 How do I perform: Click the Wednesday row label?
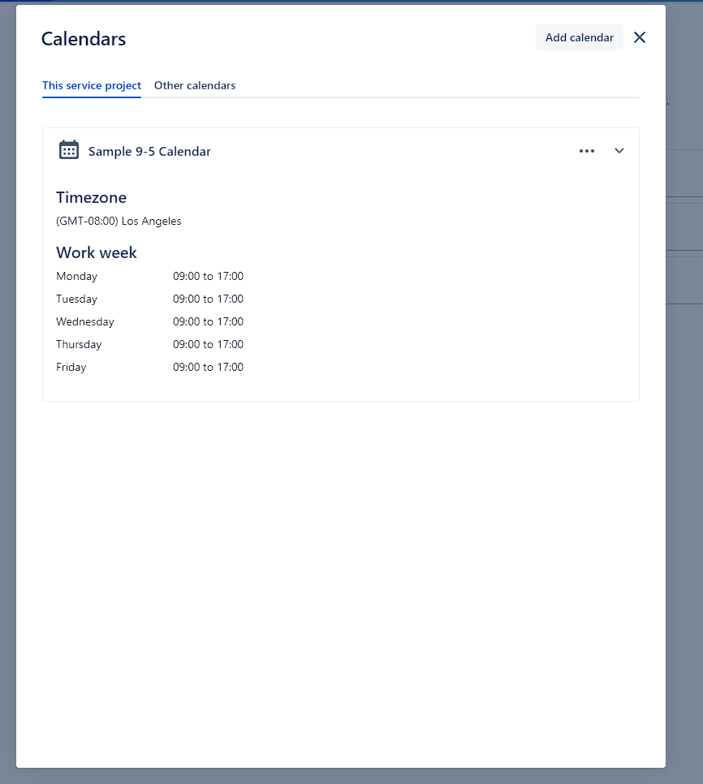(x=85, y=322)
